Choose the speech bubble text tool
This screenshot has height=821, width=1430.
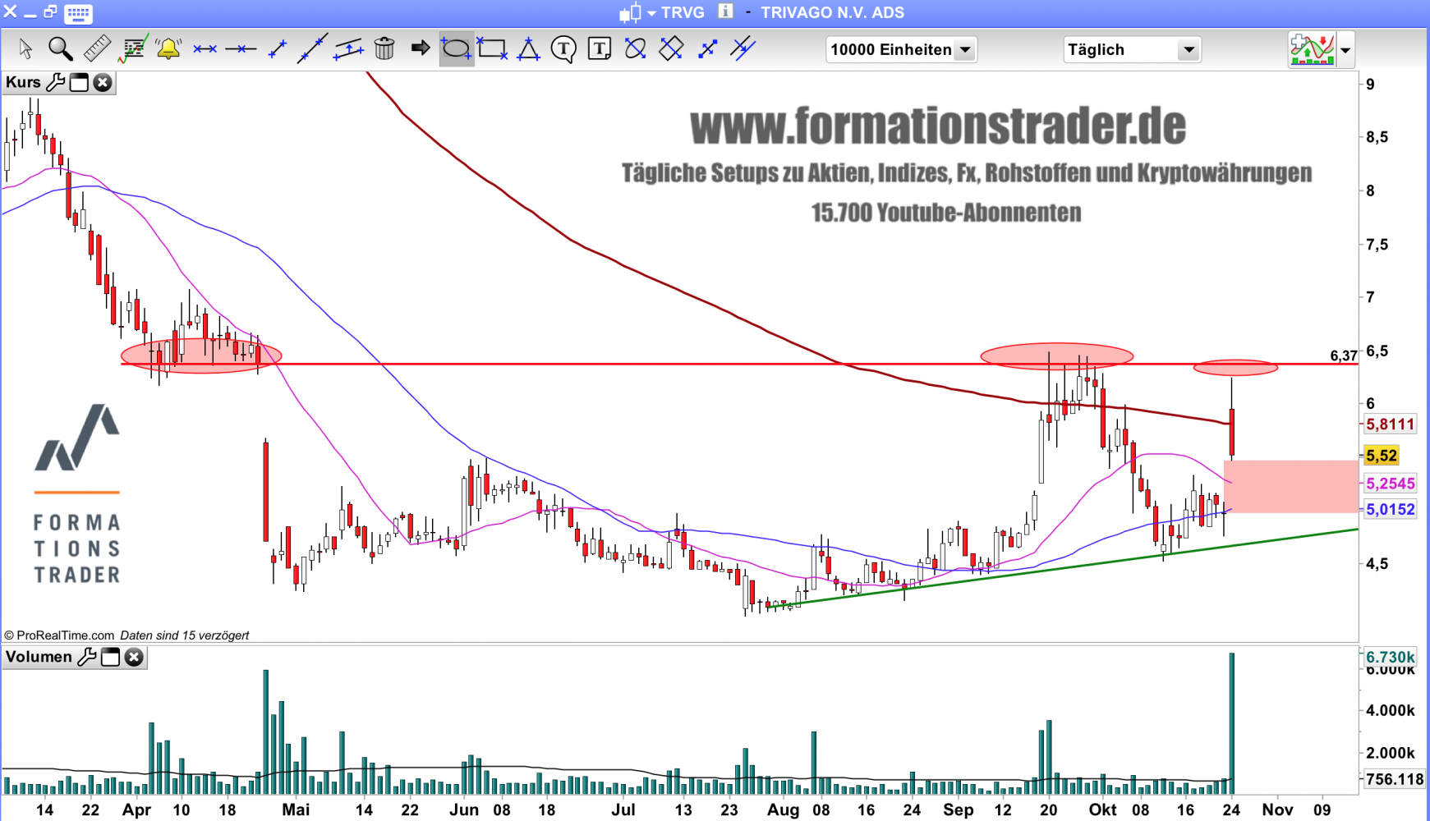(563, 49)
